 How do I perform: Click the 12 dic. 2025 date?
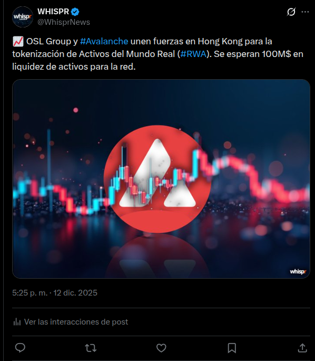click(75, 293)
